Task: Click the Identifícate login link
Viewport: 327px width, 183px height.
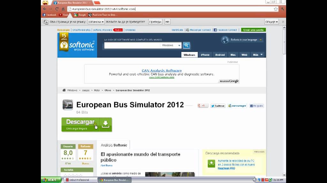Action: (177, 30)
